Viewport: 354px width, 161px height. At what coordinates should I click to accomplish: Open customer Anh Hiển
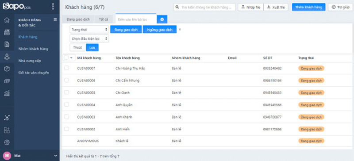[x=123, y=129]
